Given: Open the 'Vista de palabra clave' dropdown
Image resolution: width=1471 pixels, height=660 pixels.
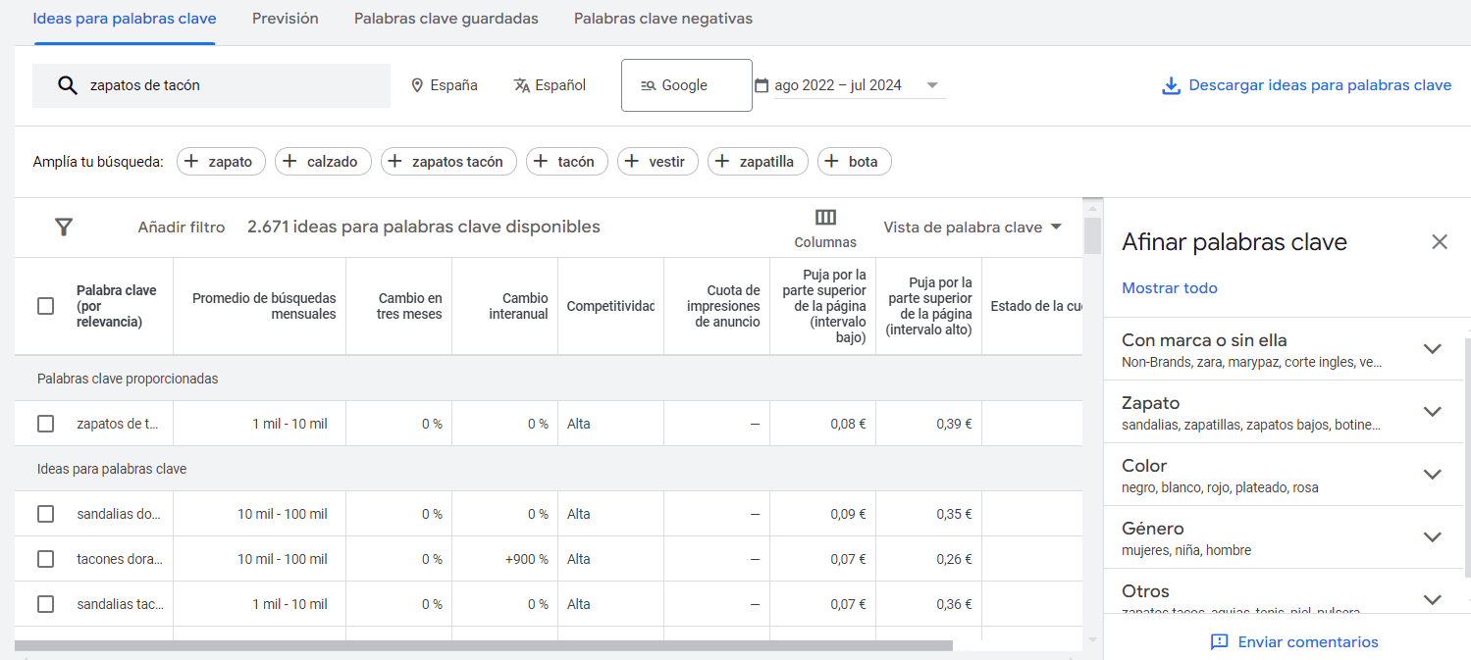Looking at the screenshot, I should 972,228.
